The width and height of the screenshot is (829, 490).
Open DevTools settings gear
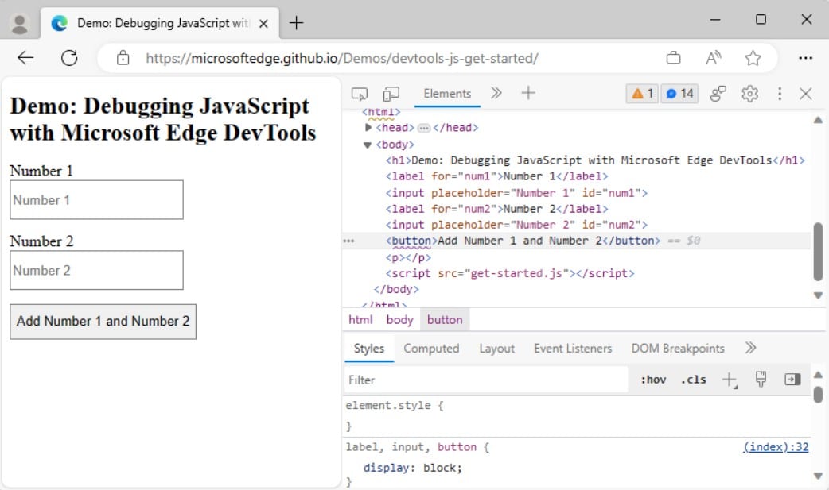coord(749,94)
